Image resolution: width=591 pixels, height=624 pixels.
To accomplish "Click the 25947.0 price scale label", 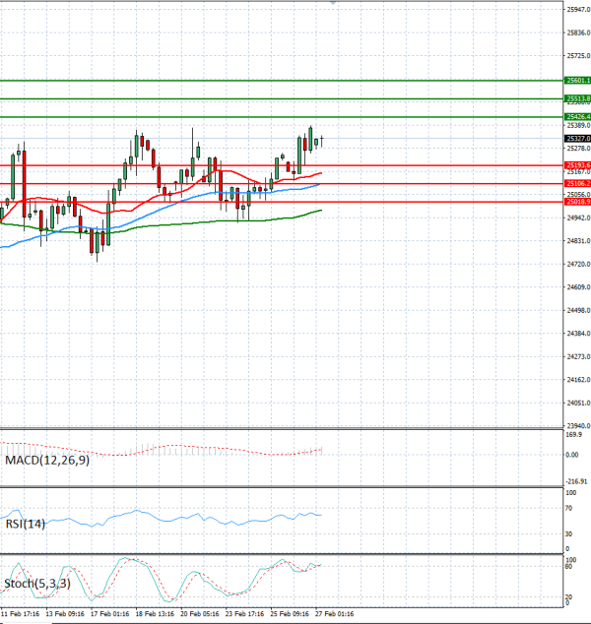I will [x=576, y=10].
